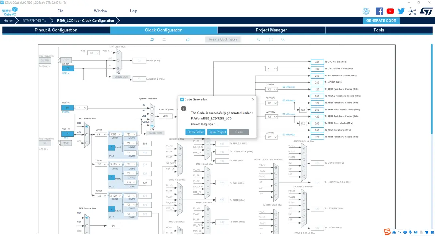The image size is (435, 236).
Task: Select HSI in the PLL Source Mux
Action: point(87,127)
